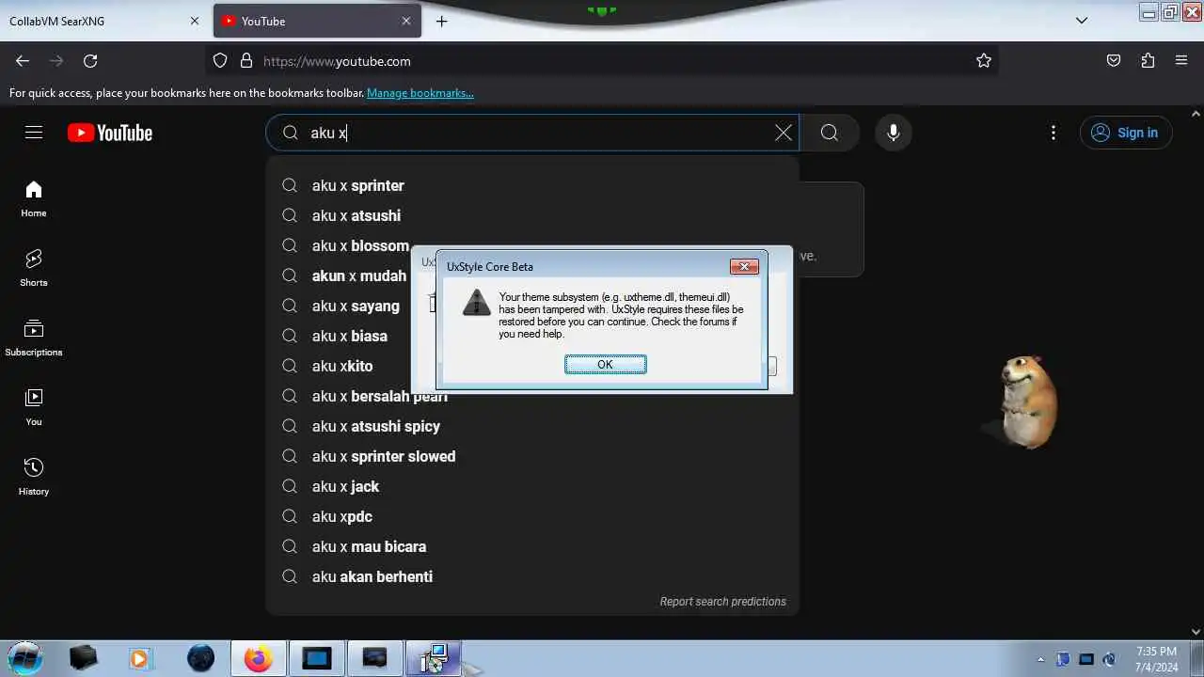The image size is (1204, 677).
Task: Select suggestion aku x atsushi
Action: [532, 215]
